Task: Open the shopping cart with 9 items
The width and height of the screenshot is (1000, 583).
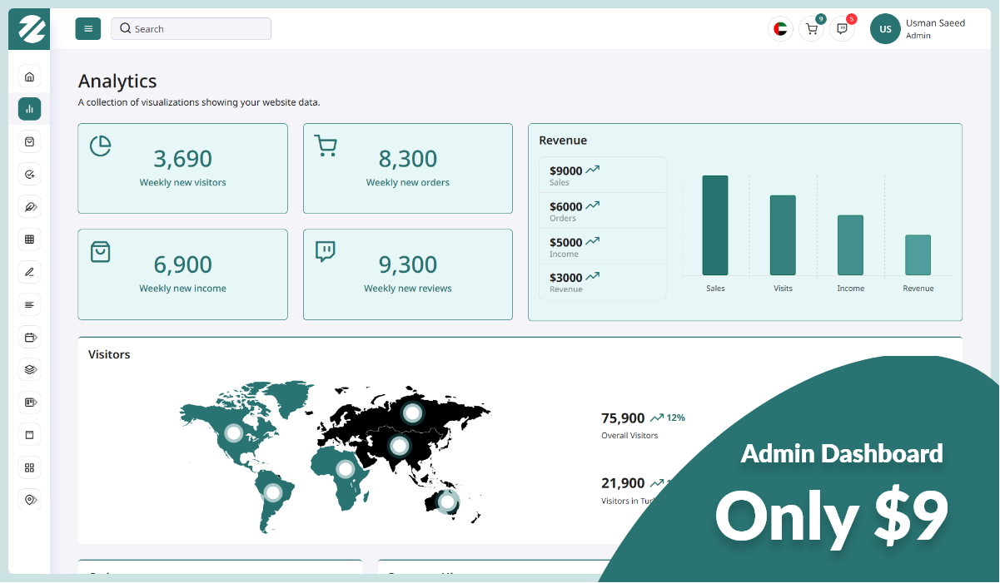Action: [810, 28]
